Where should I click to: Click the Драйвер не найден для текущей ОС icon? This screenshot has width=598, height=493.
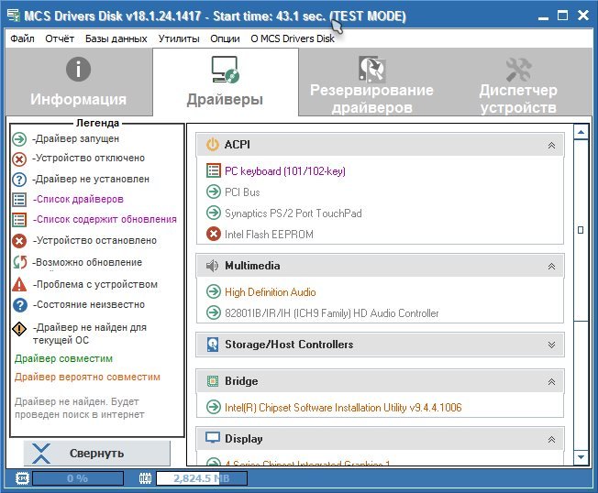click(x=19, y=329)
